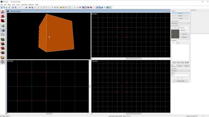Click the VisGroups Show button

(x=174, y=62)
